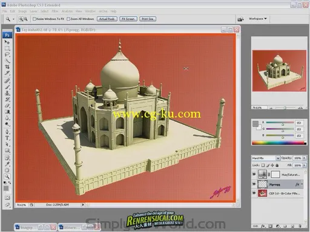
Task: Select the Lasso tool
Action: [x=7, y=54]
